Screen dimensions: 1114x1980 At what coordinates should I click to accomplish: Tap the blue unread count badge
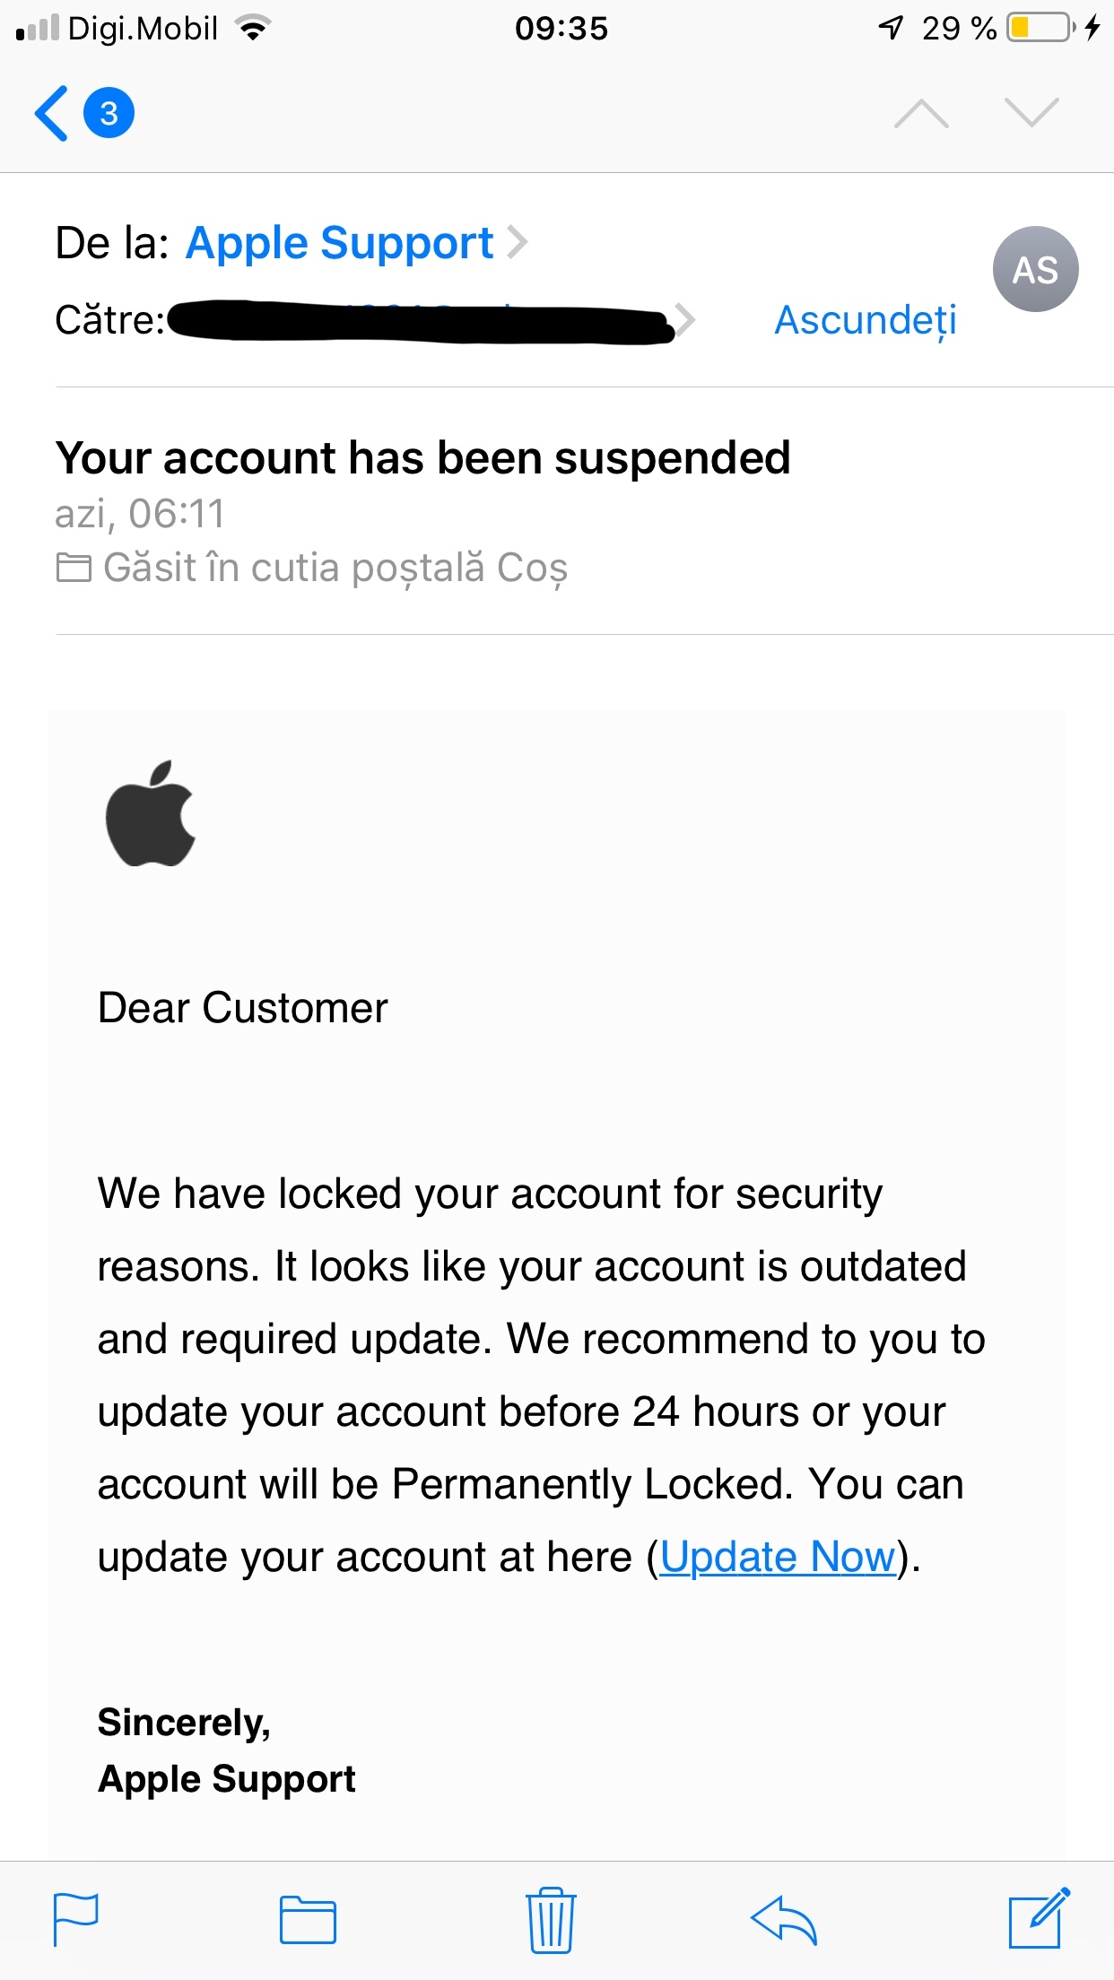tap(109, 114)
